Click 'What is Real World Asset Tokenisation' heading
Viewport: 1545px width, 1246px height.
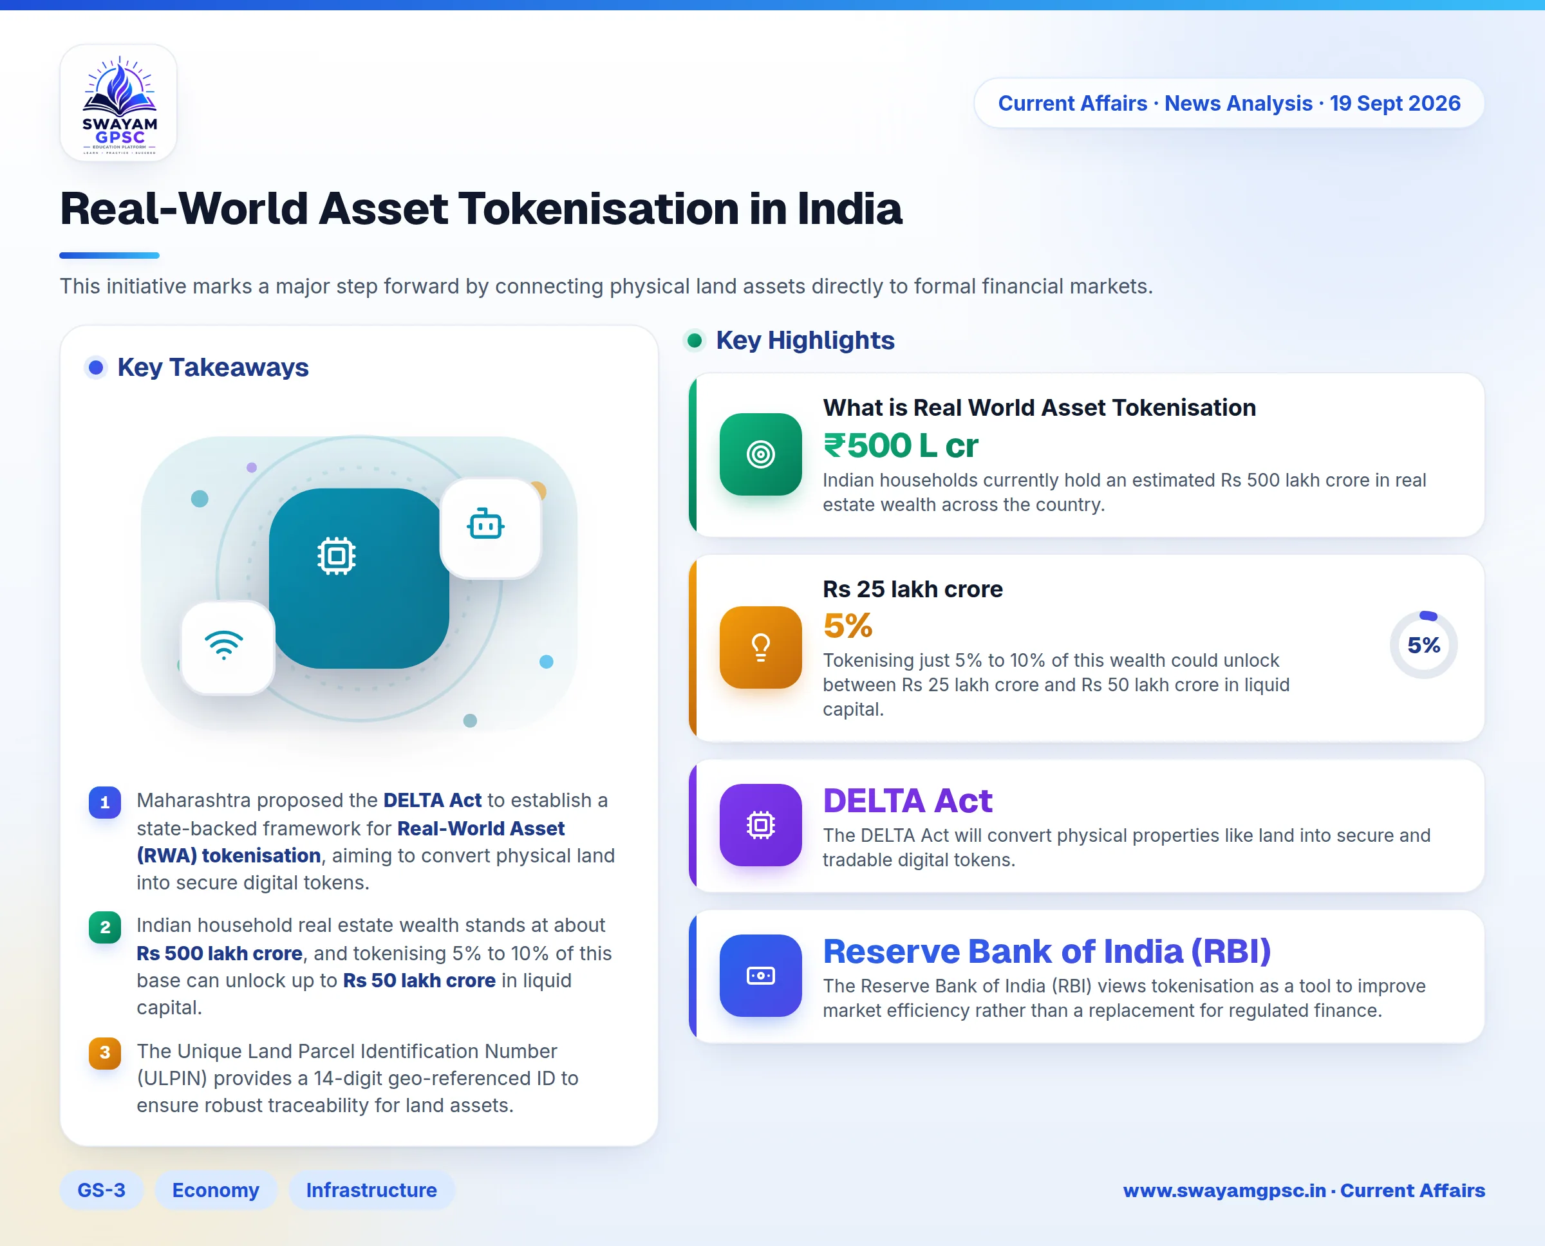coord(1040,407)
